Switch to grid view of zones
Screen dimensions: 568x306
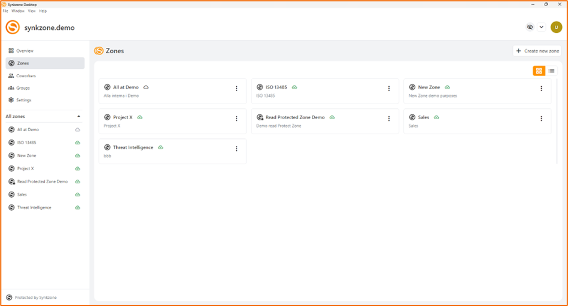(539, 71)
